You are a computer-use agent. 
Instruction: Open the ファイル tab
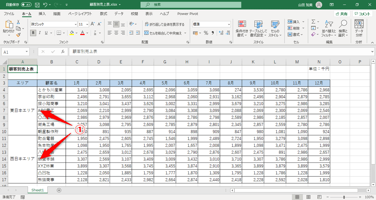tap(9, 14)
